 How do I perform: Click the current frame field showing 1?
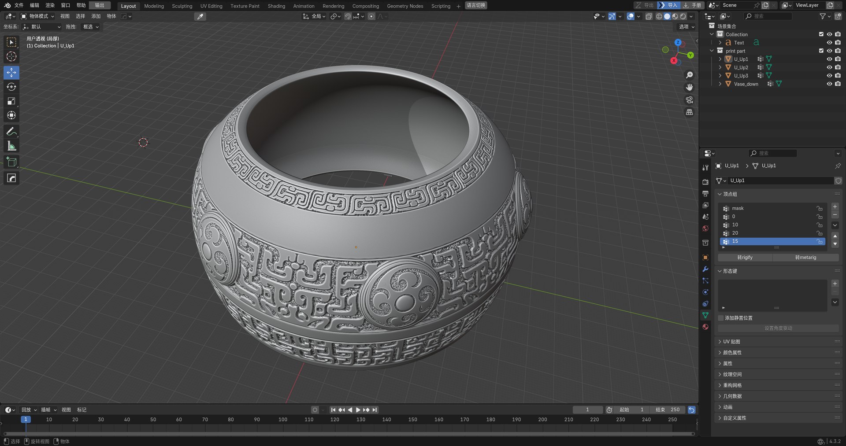[x=587, y=410]
